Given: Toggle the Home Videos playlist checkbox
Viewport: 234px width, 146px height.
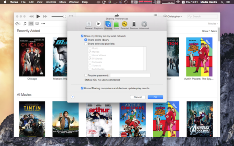Looking at the screenshot, I should coord(90,55).
